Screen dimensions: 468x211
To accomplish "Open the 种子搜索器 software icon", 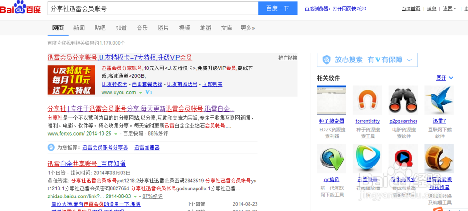I will click(x=332, y=100).
